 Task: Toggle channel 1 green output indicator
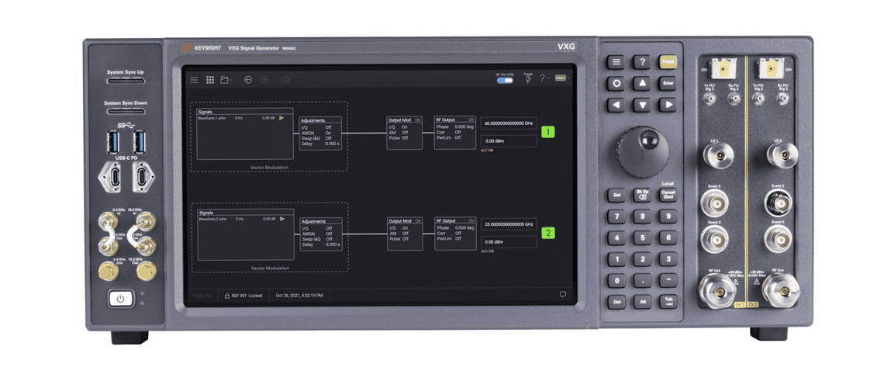pyautogui.click(x=548, y=132)
